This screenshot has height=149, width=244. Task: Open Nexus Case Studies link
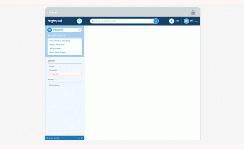click(x=57, y=52)
